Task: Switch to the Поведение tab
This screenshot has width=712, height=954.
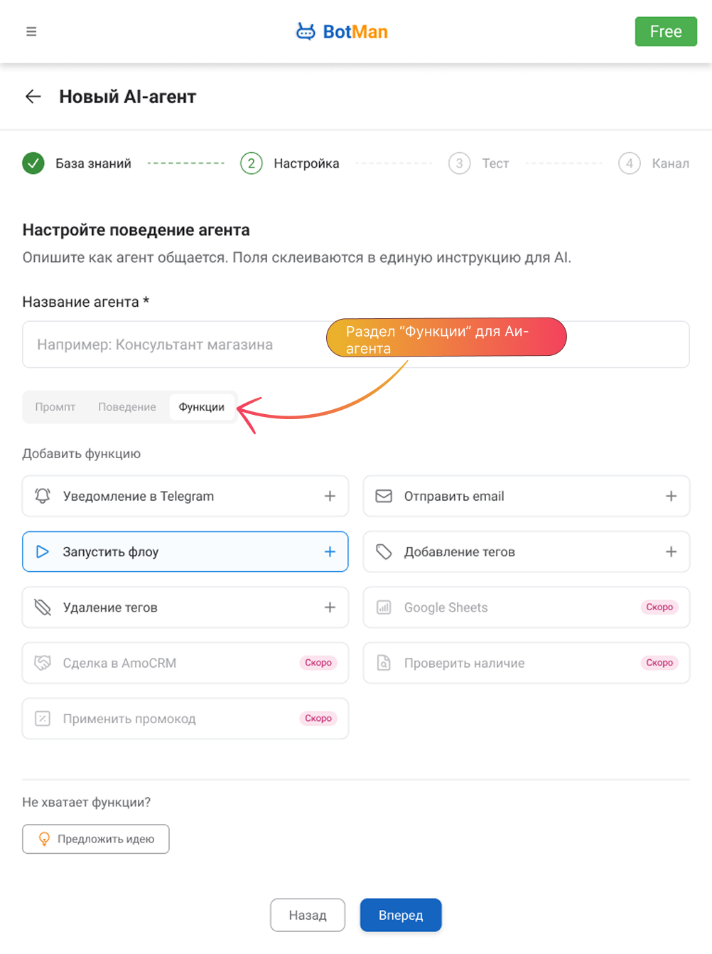Action: [127, 407]
